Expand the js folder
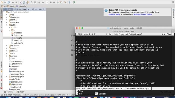Viewport: 175px width, 98px height. (x=9, y=30)
